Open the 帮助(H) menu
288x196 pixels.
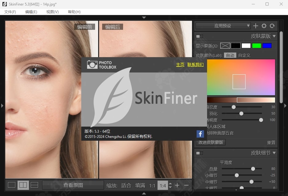[74, 12]
